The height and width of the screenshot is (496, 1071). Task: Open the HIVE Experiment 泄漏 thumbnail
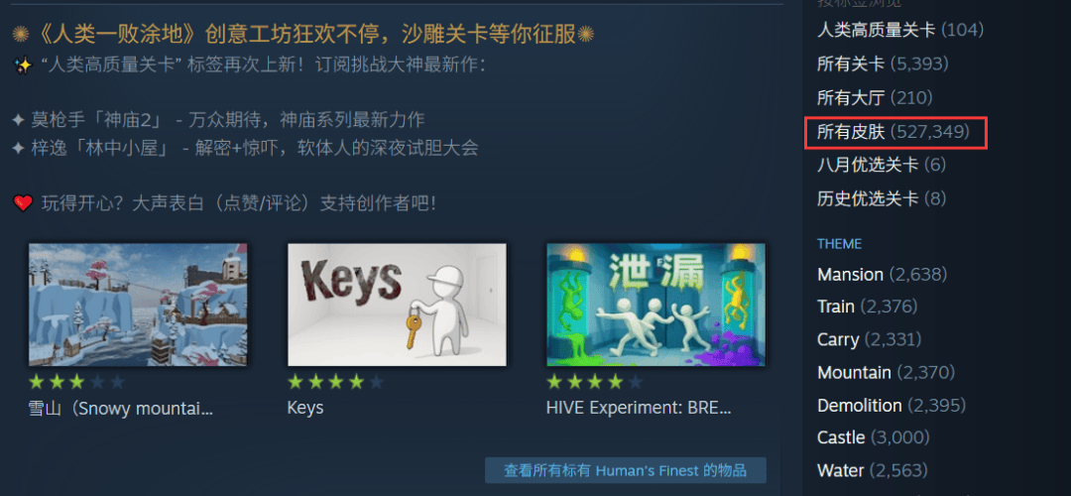tap(655, 305)
